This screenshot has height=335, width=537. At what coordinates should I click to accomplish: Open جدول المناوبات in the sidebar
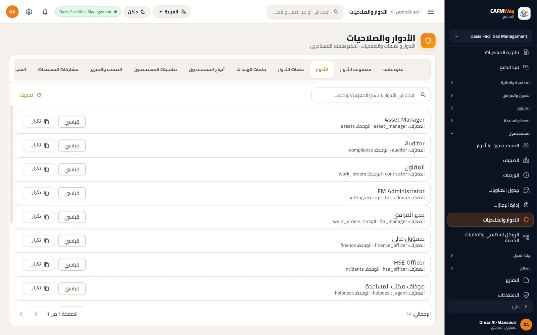click(490, 190)
